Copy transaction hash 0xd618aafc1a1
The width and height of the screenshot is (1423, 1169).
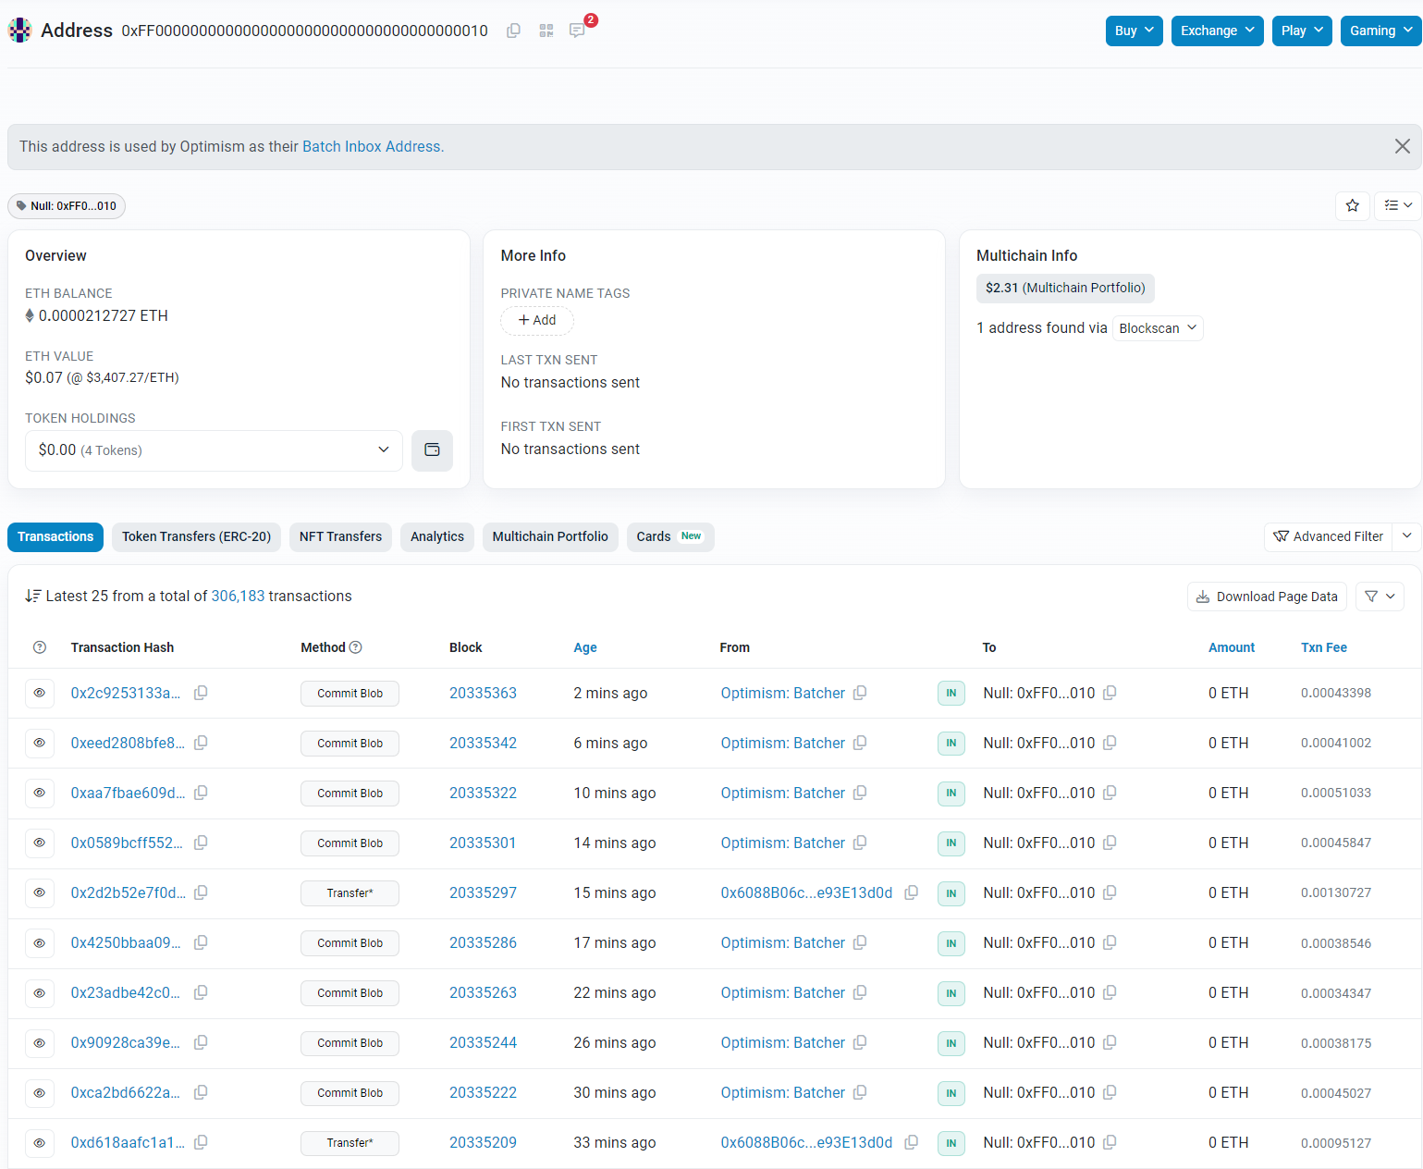tap(201, 1142)
